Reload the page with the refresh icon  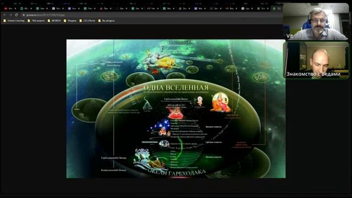[16, 15]
